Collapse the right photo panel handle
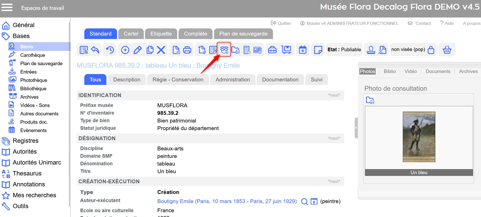Screen dimensions: 481x217 [x=356, y=128]
